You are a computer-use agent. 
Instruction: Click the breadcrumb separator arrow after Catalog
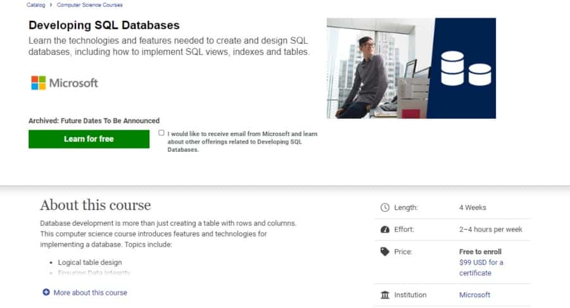[x=51, y=4]
